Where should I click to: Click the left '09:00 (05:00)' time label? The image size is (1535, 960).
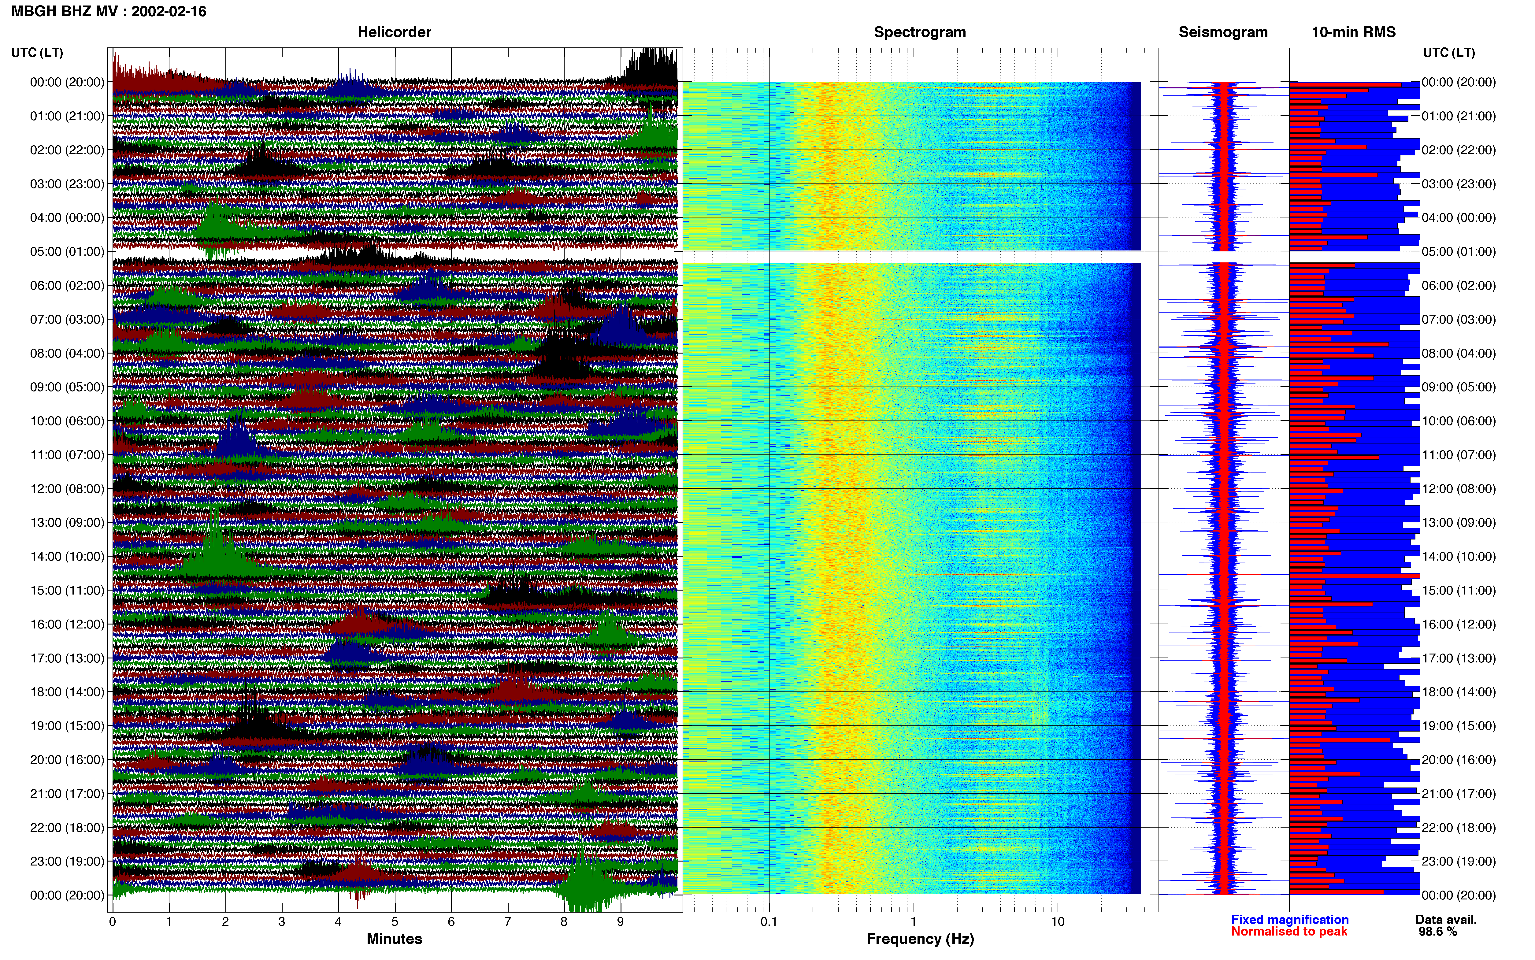click(67, 387)
